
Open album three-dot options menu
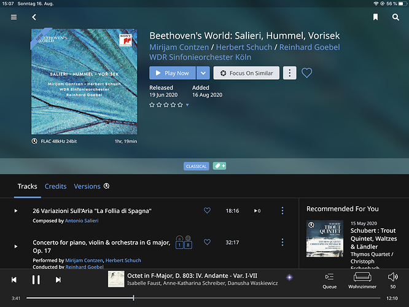coord(289,73)
